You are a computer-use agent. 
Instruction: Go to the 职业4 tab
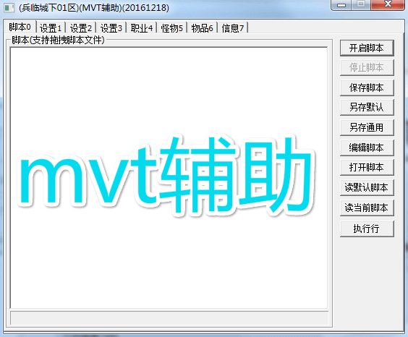point(142,27)
